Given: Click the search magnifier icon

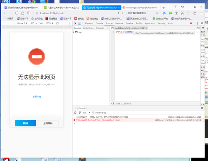Looking at the screenshot, I should pyautogui.click(x=157, y=13).
